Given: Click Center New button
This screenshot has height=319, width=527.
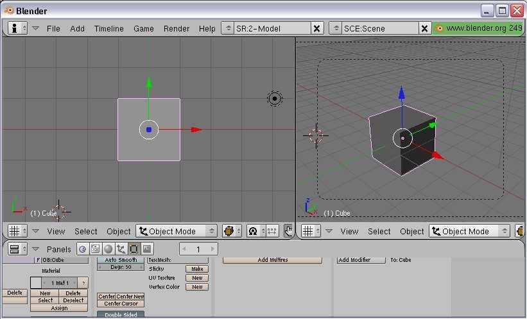Looking at the screenshot, I should 130,297.
